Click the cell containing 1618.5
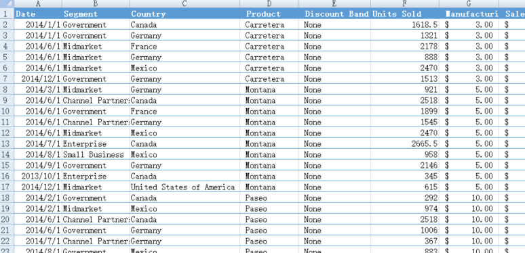Image resolution: width=525 pixels, height=253 pixels. 405,25
